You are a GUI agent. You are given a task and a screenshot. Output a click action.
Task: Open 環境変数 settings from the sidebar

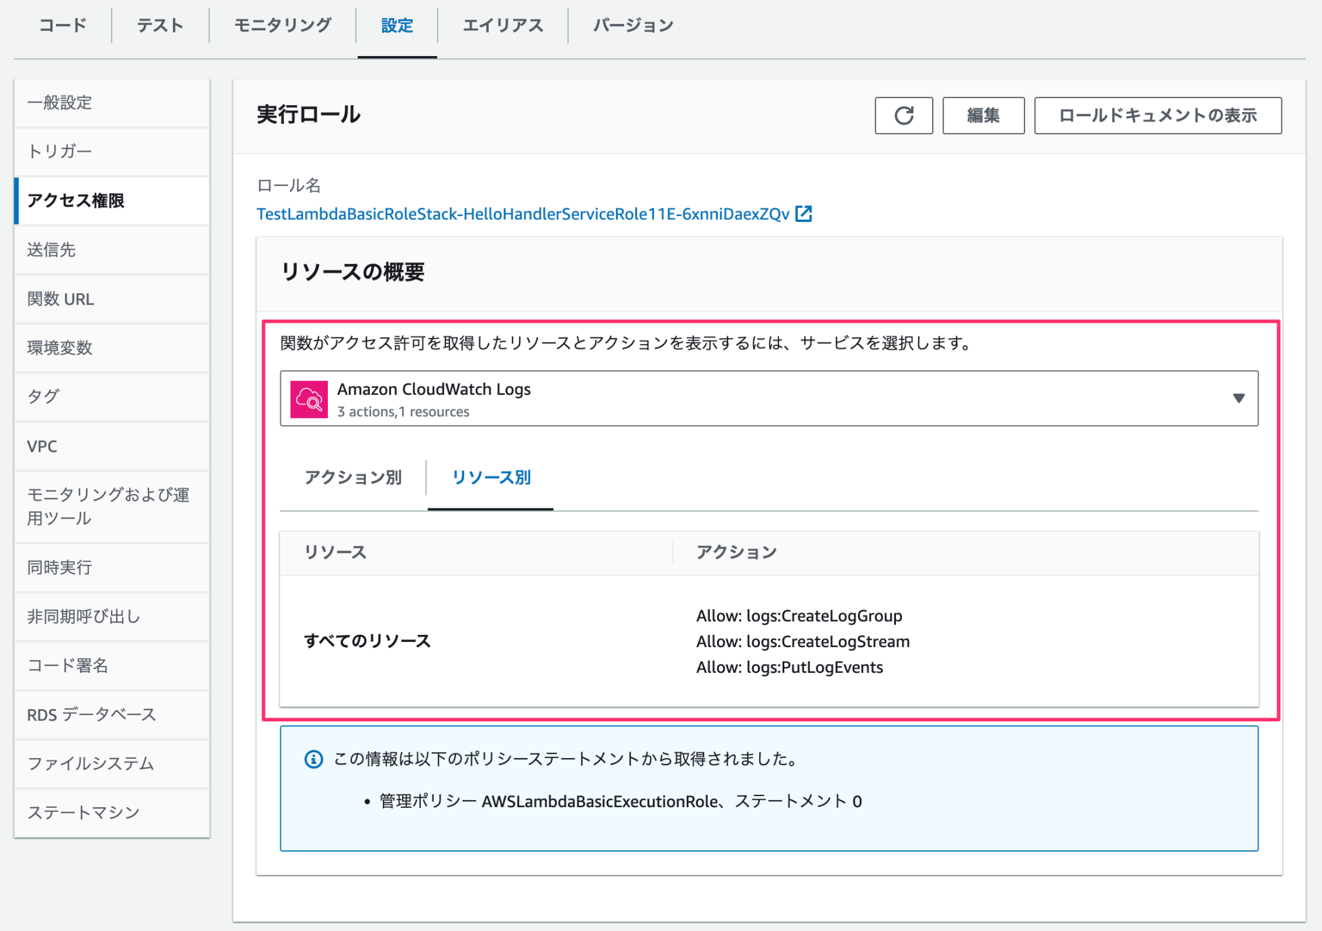pyautogui.click(x=59, y=348)
